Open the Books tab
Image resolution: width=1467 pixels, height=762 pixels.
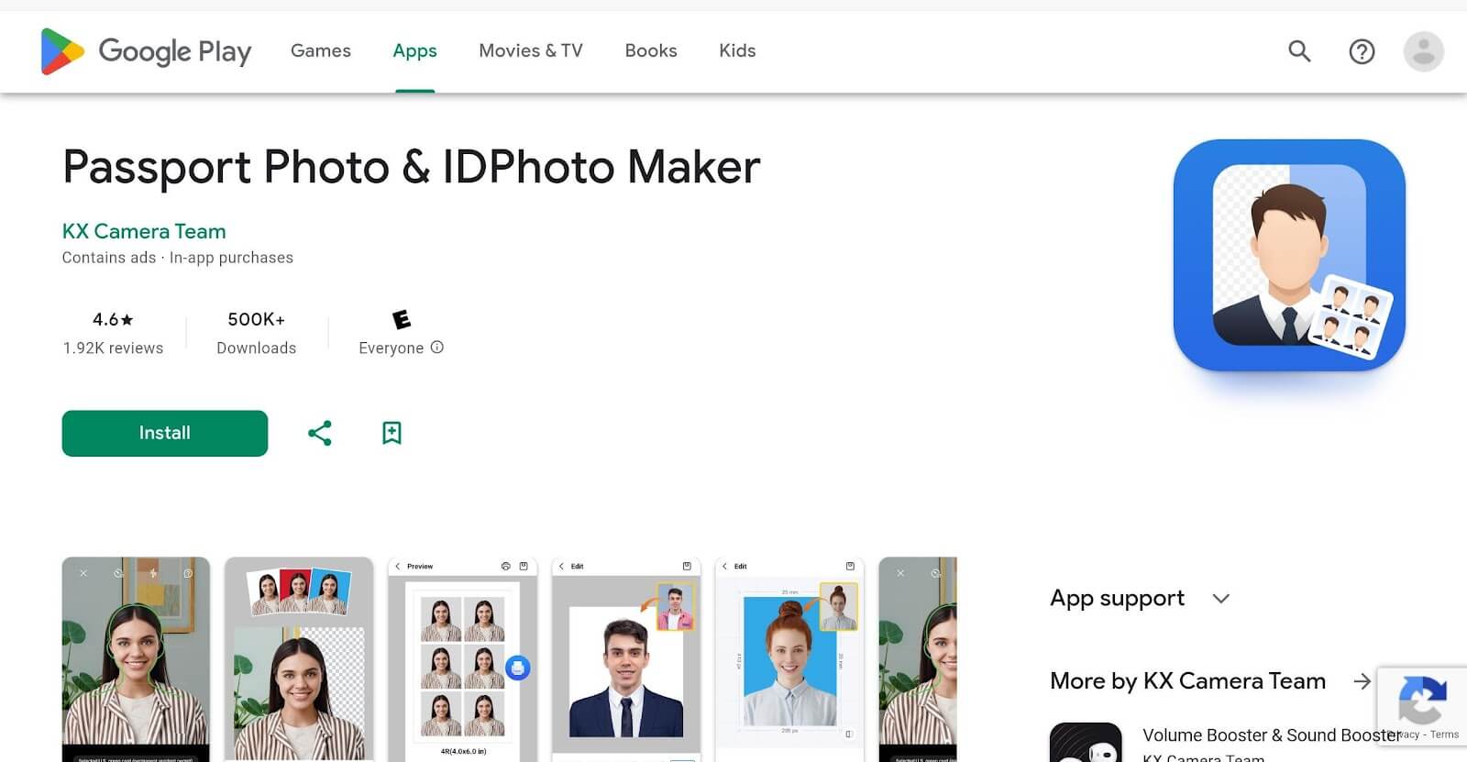click(651, 51)
